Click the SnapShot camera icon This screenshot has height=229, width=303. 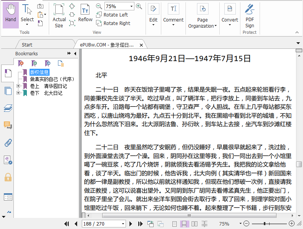coord(40,6)
